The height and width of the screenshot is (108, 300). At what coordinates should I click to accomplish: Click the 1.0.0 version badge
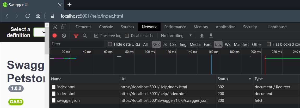(x=16, y=89)
